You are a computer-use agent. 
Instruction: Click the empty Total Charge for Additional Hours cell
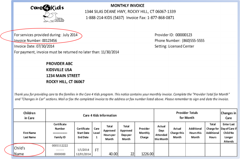(x=213, y=150)
